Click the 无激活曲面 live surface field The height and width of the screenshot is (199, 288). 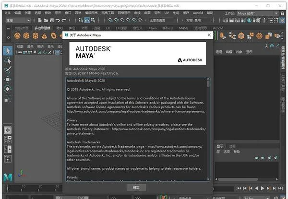click(x=161, y=20)
